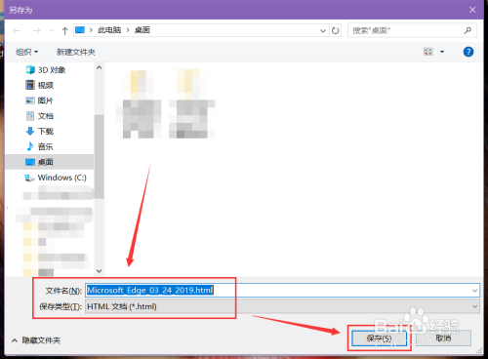This screenshot has height=359, width=488.
Task: Select 3D 对象 in the navigation pane
Action: point(46,70)
